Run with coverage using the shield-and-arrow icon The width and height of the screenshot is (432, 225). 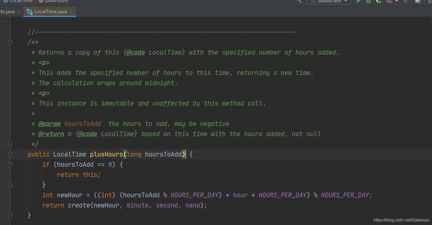point(379,1)
